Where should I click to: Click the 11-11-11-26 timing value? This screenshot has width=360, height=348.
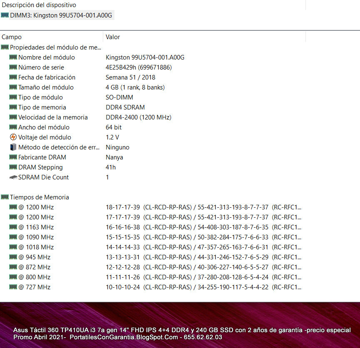pos(204,277)
